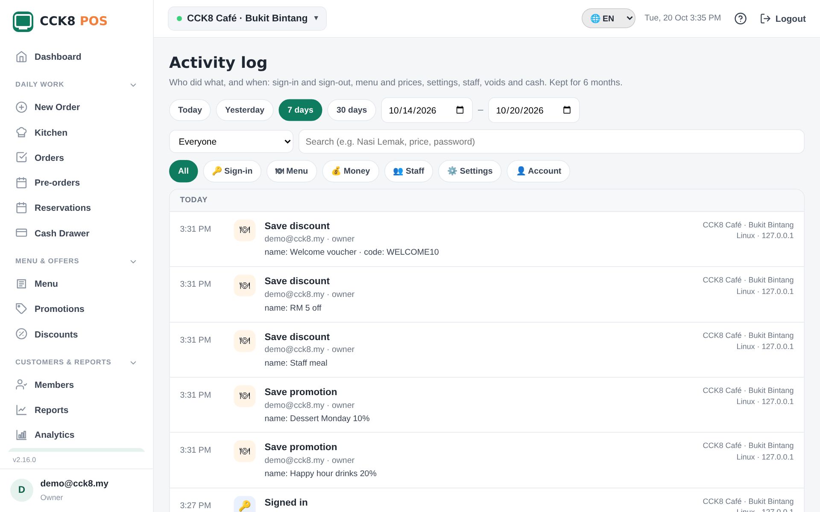The image size is (820, 512).
Task: Open help via question mark icon
Action: point(740,18)
